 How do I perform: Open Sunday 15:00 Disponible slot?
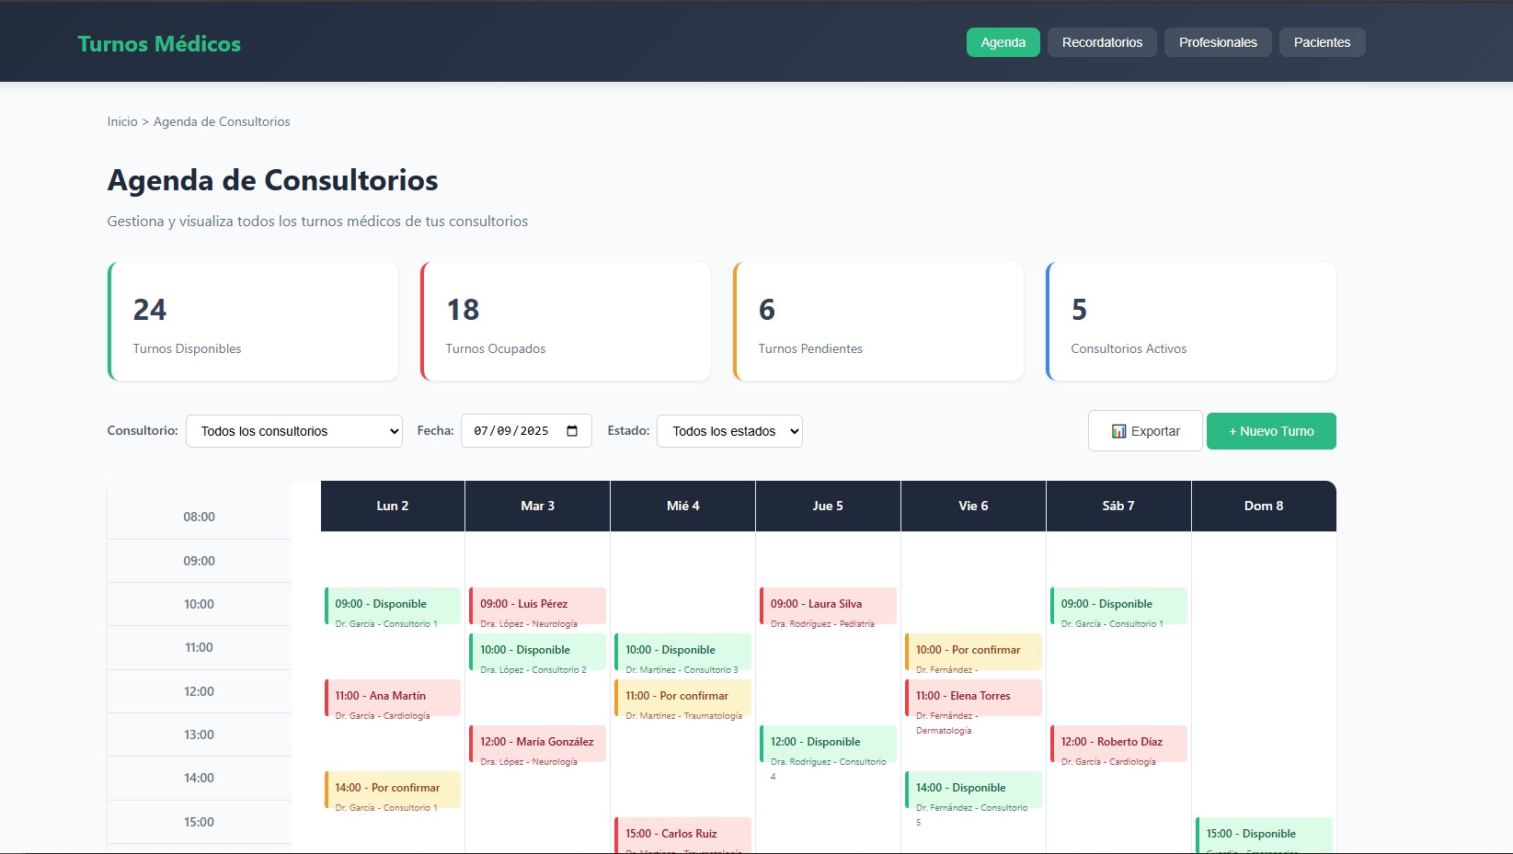tap(1265, 835)
